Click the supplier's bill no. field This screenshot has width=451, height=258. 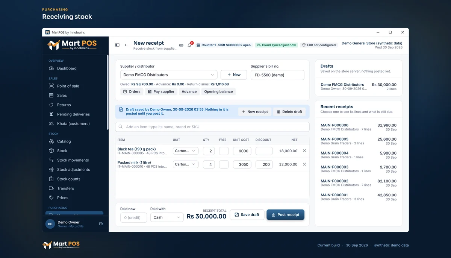277,75
